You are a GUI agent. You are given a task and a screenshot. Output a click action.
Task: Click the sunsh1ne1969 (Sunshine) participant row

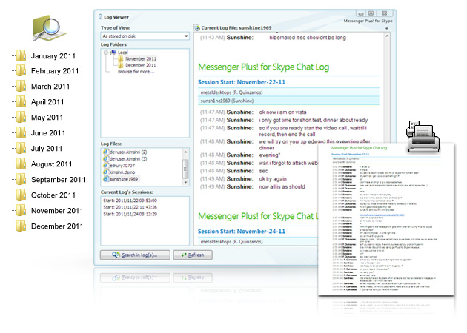click(288, 101)
